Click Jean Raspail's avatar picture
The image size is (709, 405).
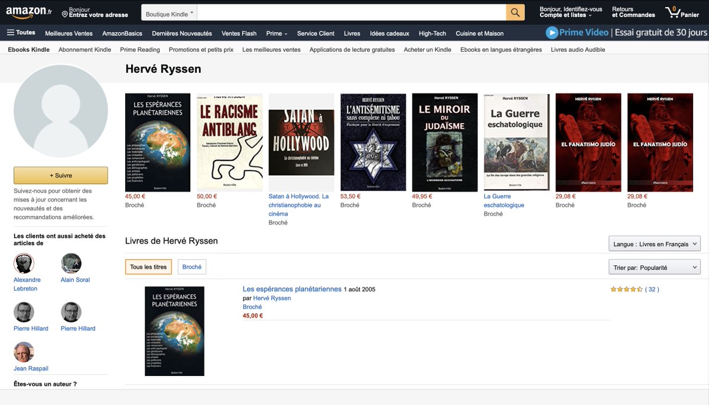click(x=24, y=352)
